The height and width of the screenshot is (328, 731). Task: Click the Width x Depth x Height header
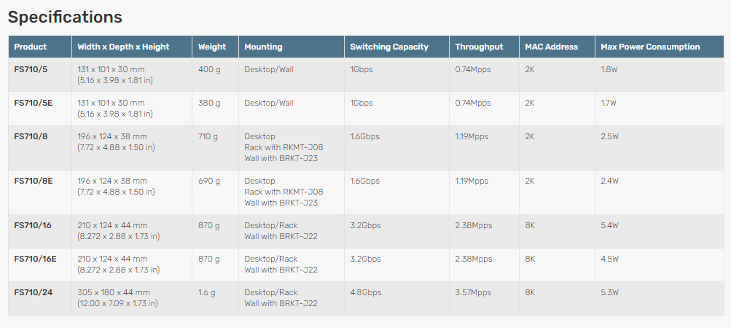[x=124, y=47]
